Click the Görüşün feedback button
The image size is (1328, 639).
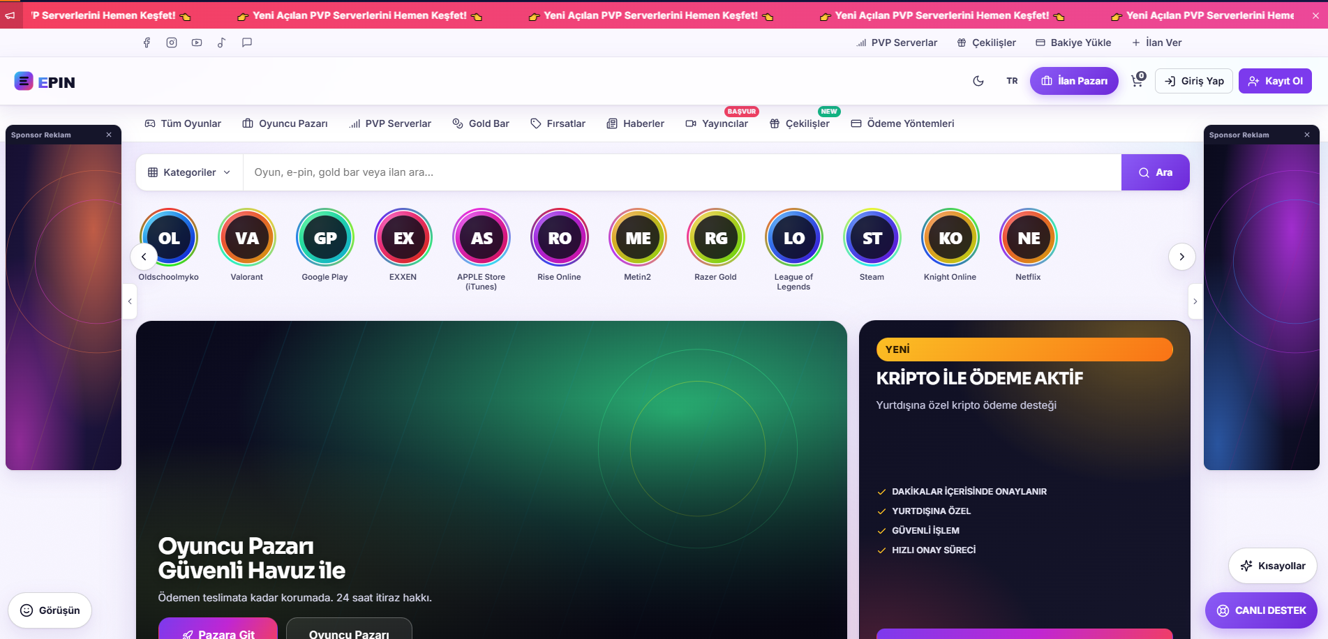point(50,610)
